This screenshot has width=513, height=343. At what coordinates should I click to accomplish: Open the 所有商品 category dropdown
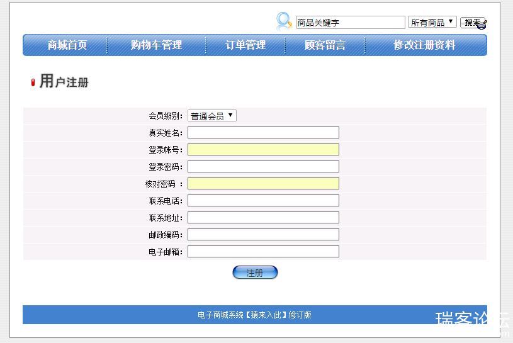[432, 22]
